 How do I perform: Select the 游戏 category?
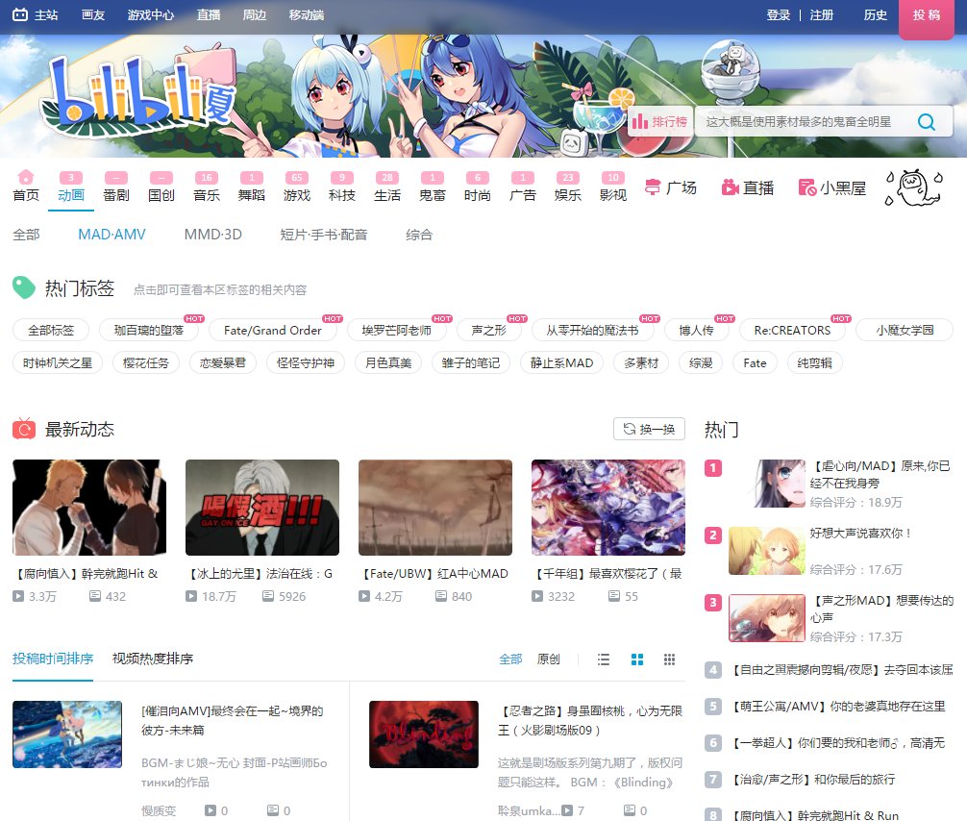point(297,187)
